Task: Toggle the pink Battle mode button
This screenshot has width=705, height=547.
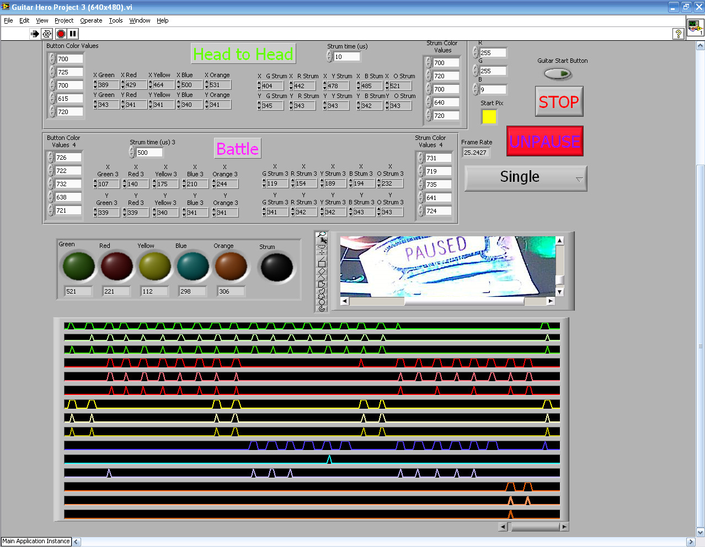Action: [237, 149]
